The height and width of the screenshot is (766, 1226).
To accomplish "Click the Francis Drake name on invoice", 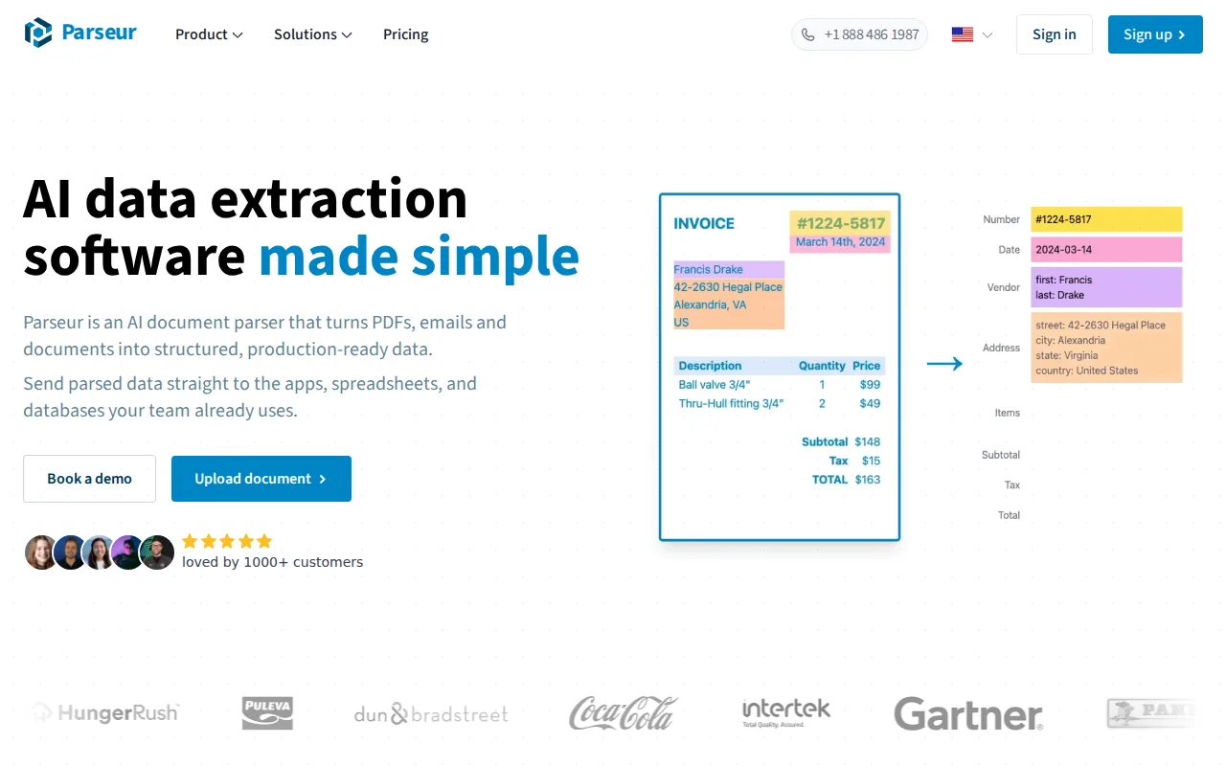I will click(709, 269).
